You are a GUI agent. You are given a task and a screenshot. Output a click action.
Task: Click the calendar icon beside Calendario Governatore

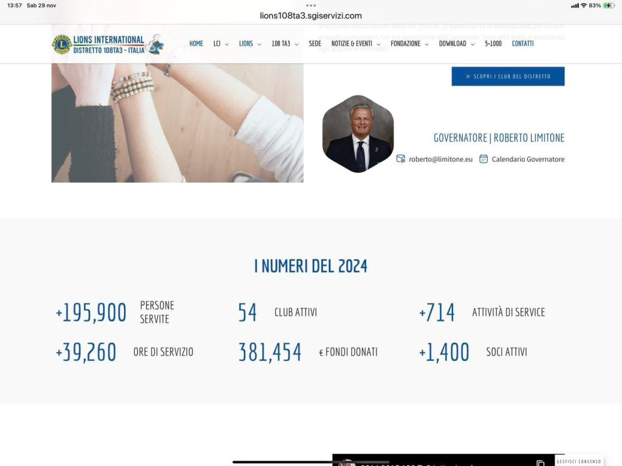click(484, 159)
